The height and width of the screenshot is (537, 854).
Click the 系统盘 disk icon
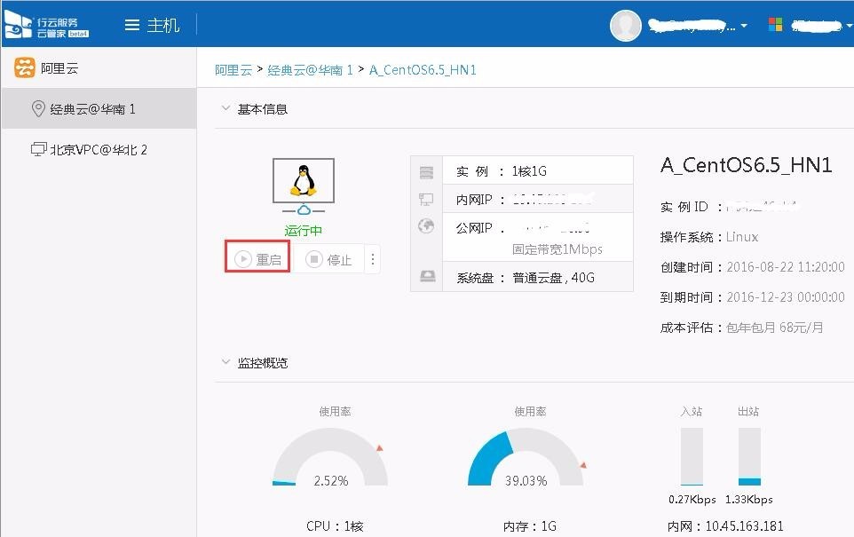tap(428, 276)
